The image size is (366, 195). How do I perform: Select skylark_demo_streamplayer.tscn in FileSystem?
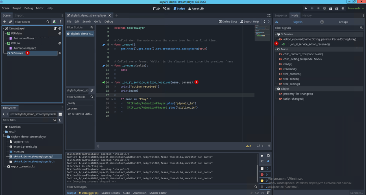coord(34,161)
